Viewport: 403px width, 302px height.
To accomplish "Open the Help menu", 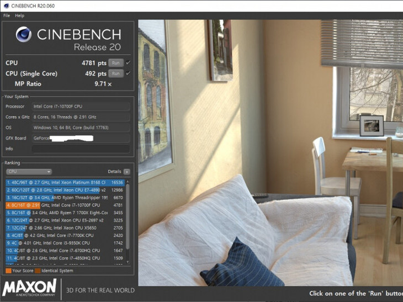I will pyautogui.click(x=19, y=15).
